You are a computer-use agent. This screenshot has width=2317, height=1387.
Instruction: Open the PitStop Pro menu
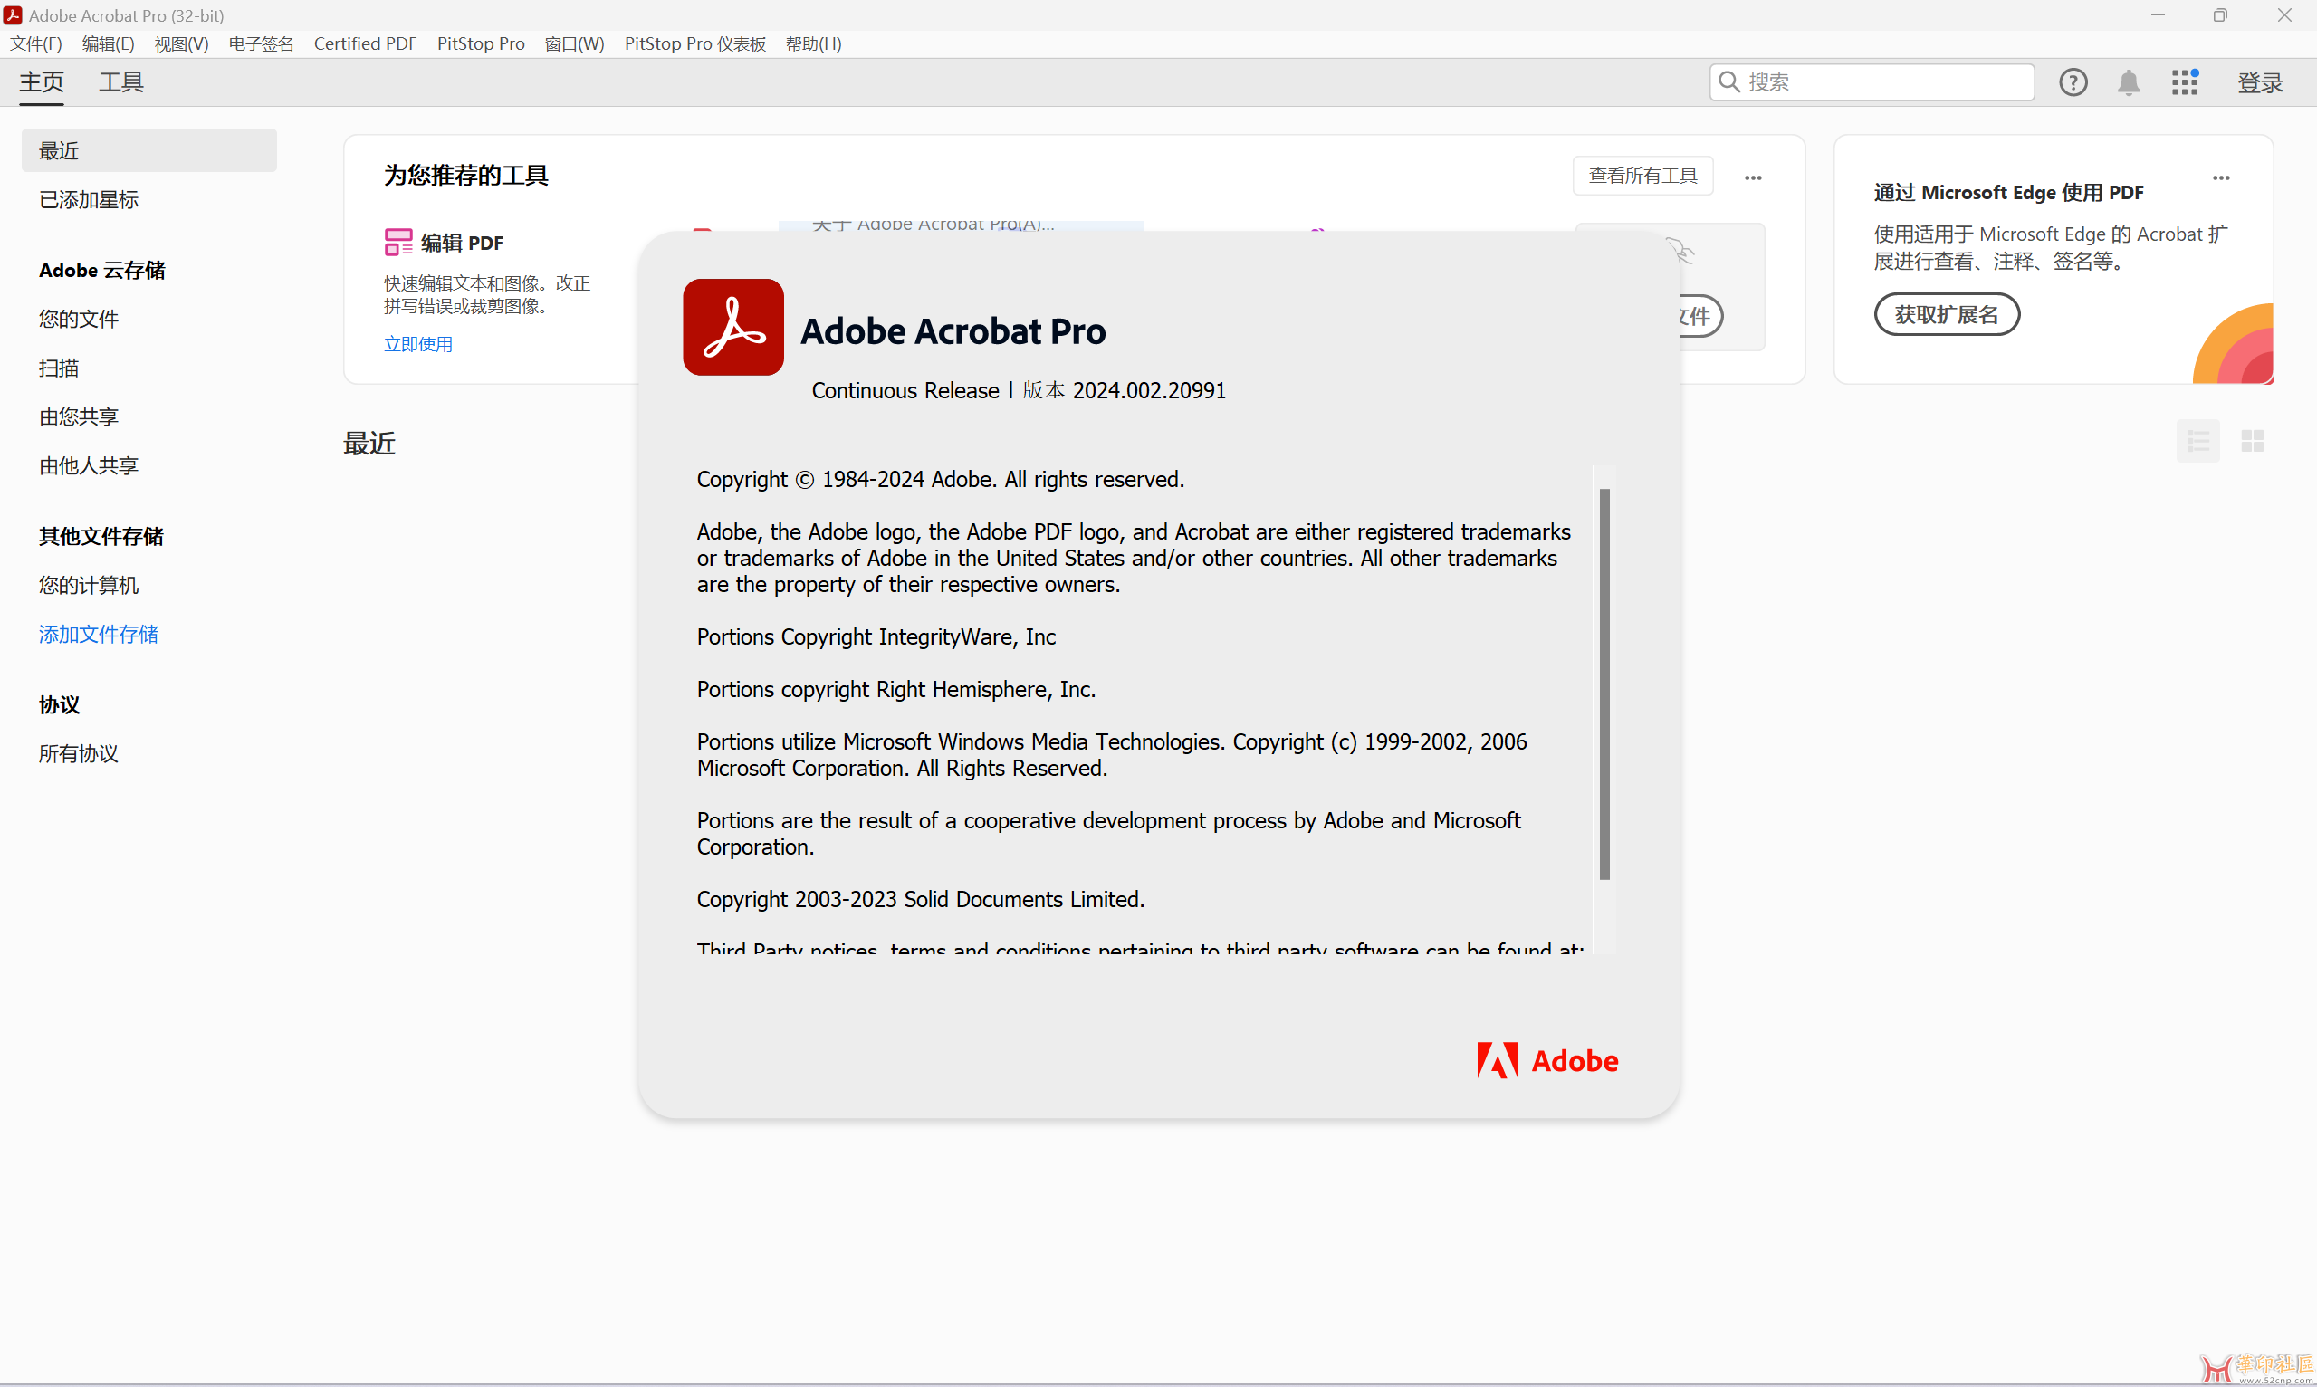coord(482,44)
